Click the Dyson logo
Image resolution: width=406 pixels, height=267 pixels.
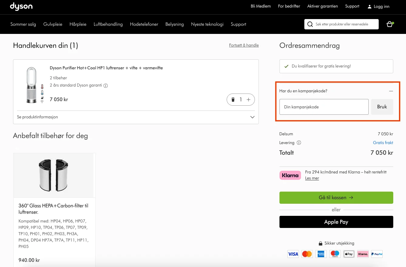[21, 6]
